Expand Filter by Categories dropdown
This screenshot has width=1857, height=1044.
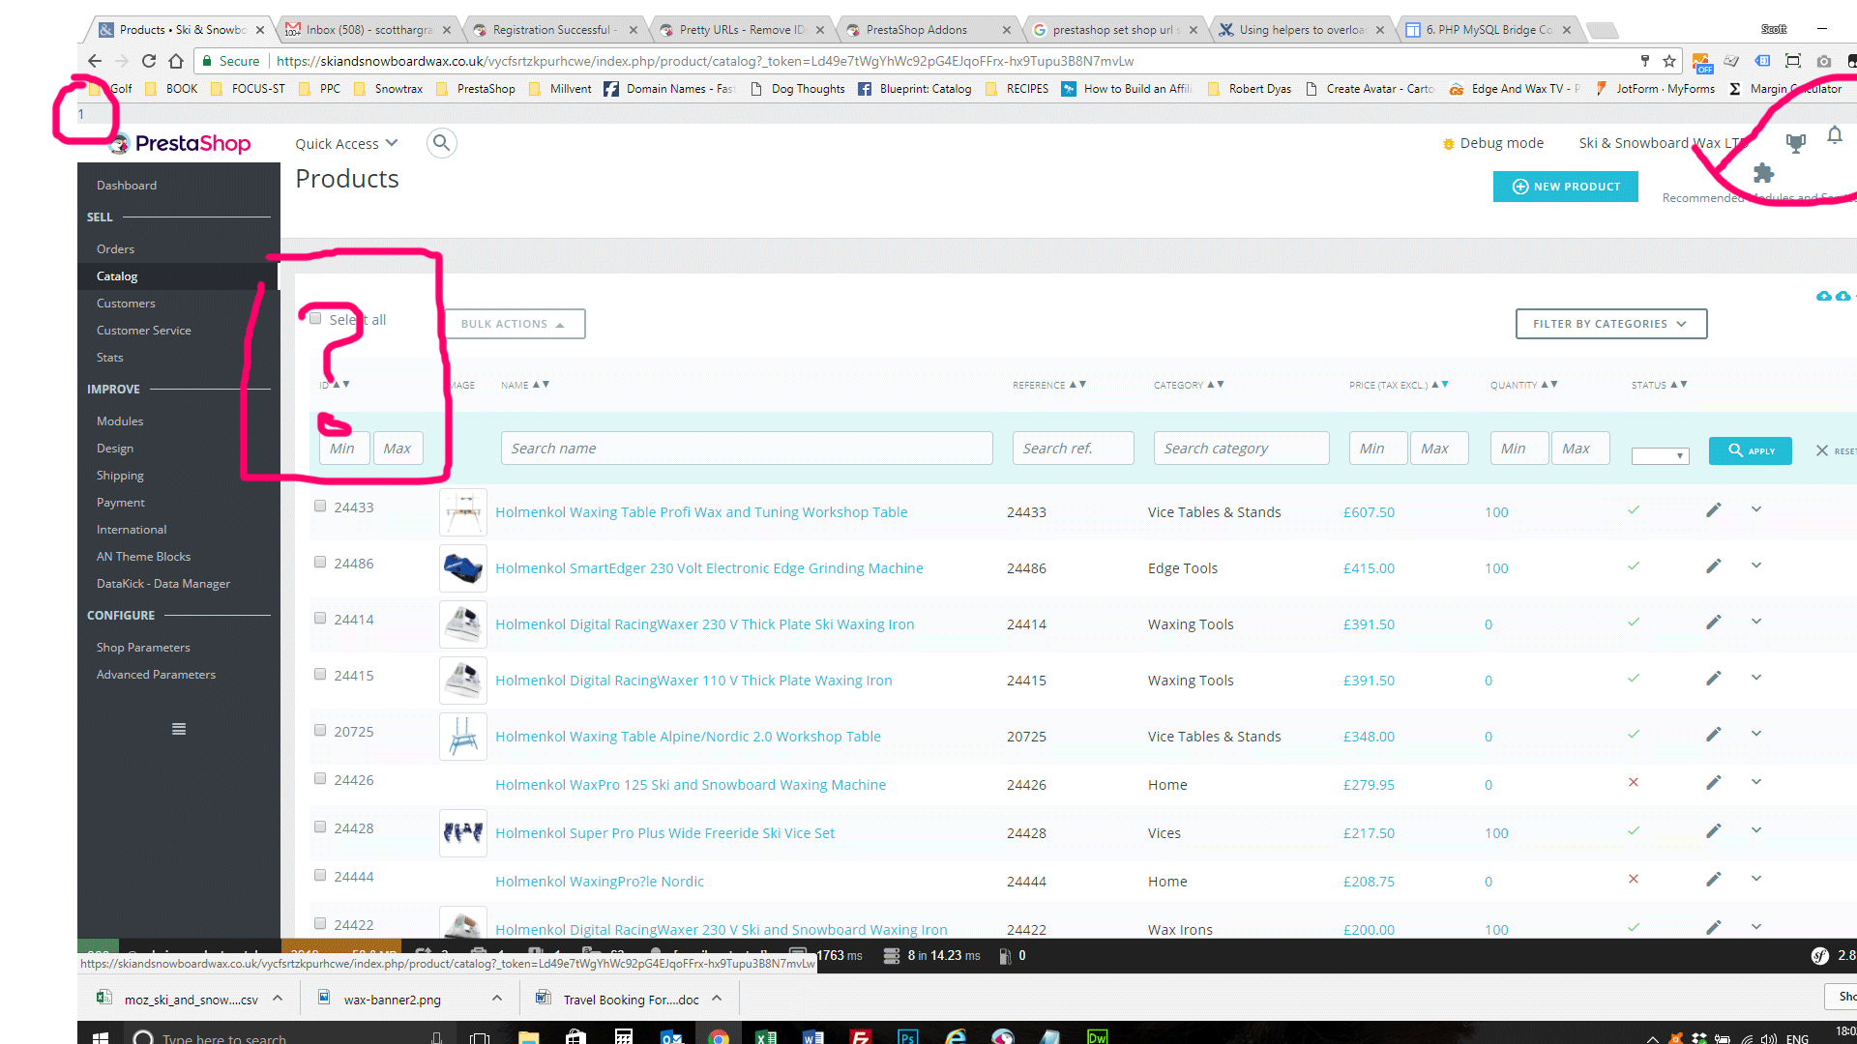[1610, 324]
